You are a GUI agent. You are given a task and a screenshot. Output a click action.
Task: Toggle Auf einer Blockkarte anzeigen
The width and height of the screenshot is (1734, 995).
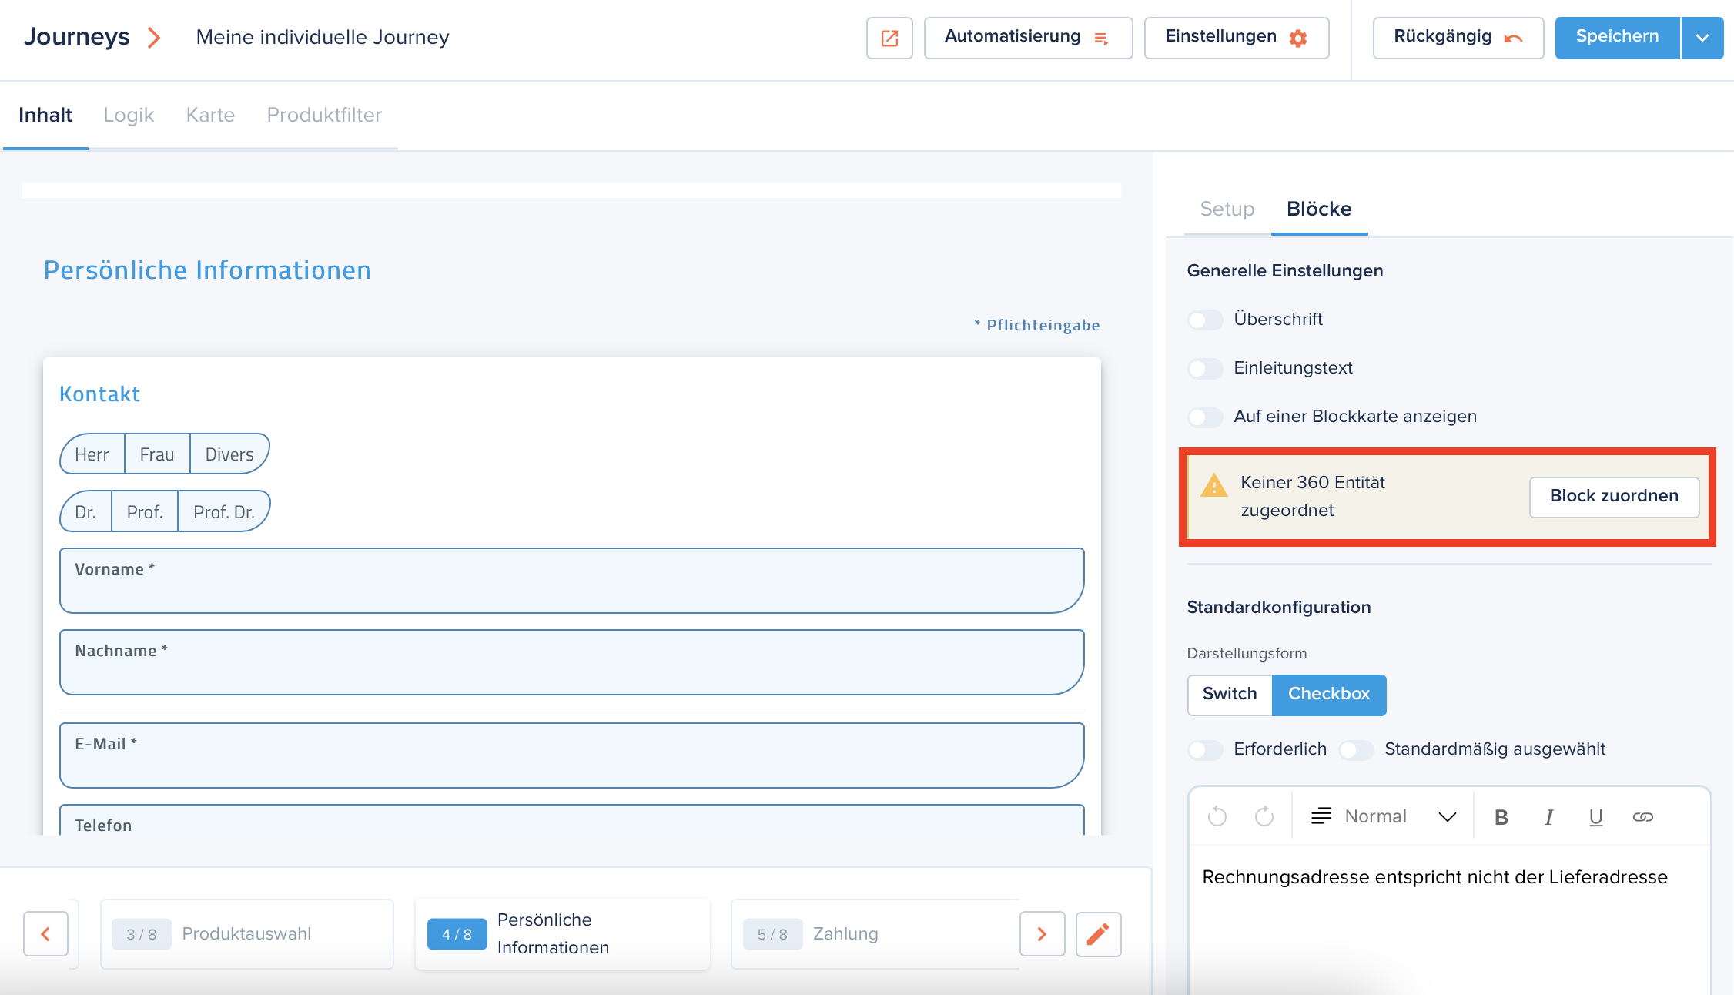pos(1205,417)
